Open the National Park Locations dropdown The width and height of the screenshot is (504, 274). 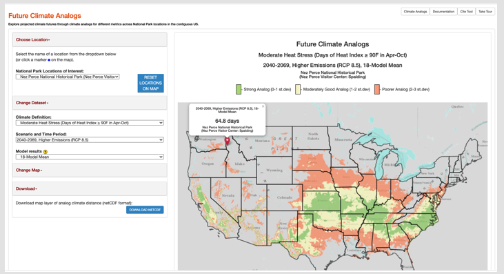[68, 77]
